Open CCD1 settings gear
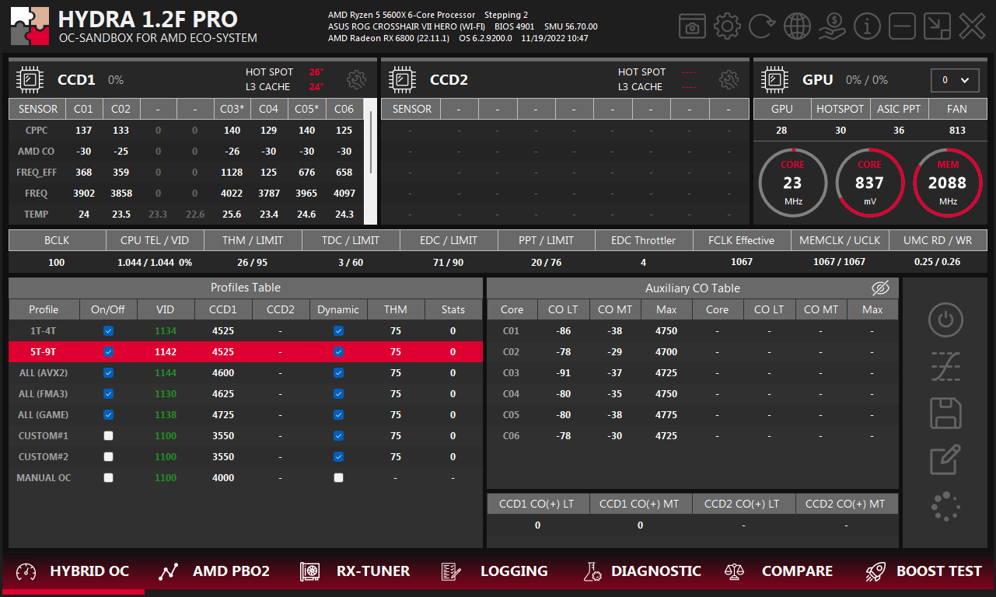The image size is (996, 597). (x=357, y=79)
